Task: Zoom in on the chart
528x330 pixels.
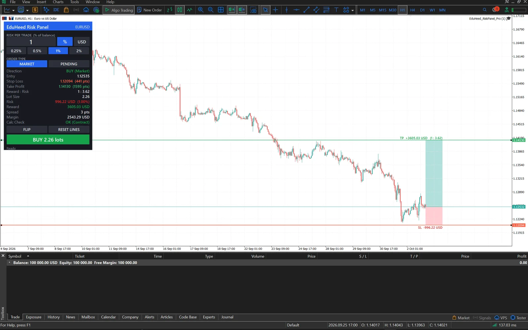Action: point(201,10)
